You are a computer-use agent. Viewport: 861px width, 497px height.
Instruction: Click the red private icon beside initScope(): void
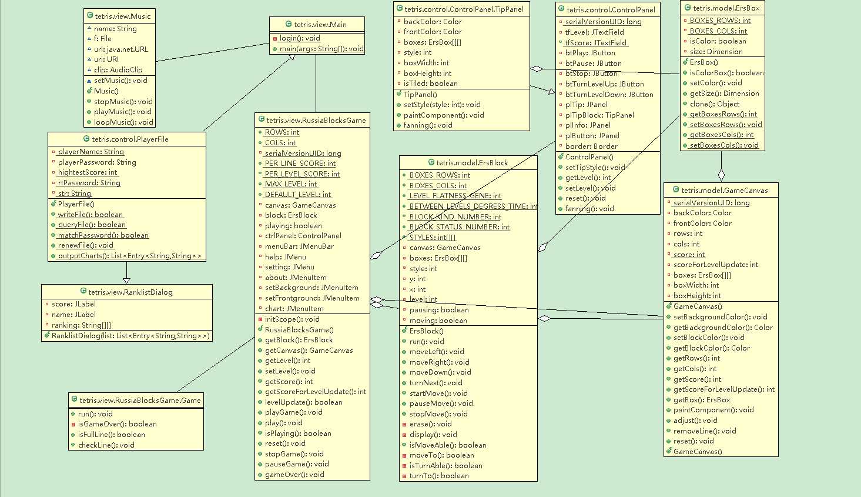260,319
